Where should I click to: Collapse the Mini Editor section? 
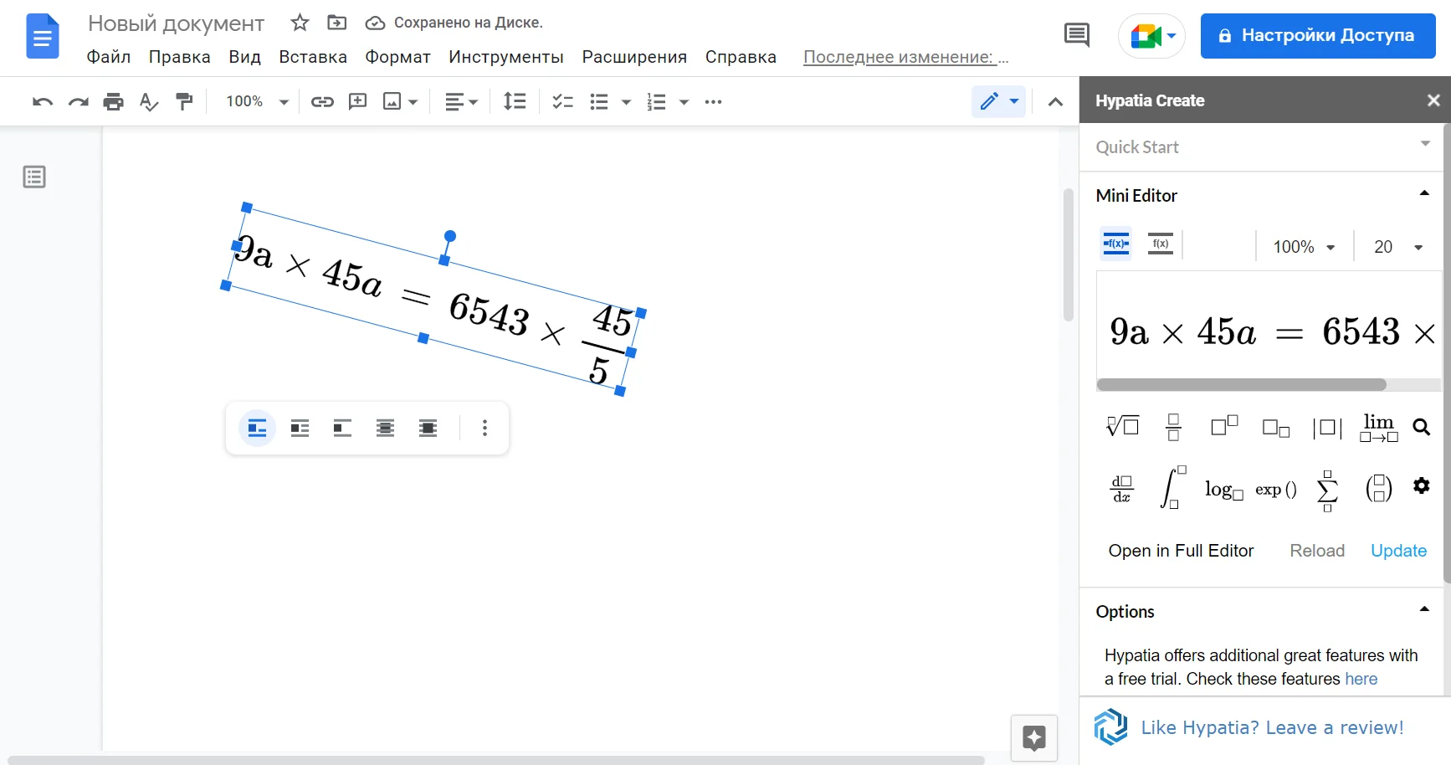1423,194
